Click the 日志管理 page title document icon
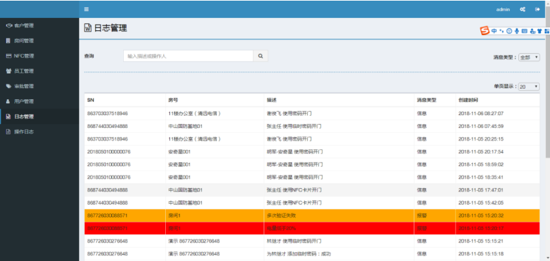 [x=87, y=28]
